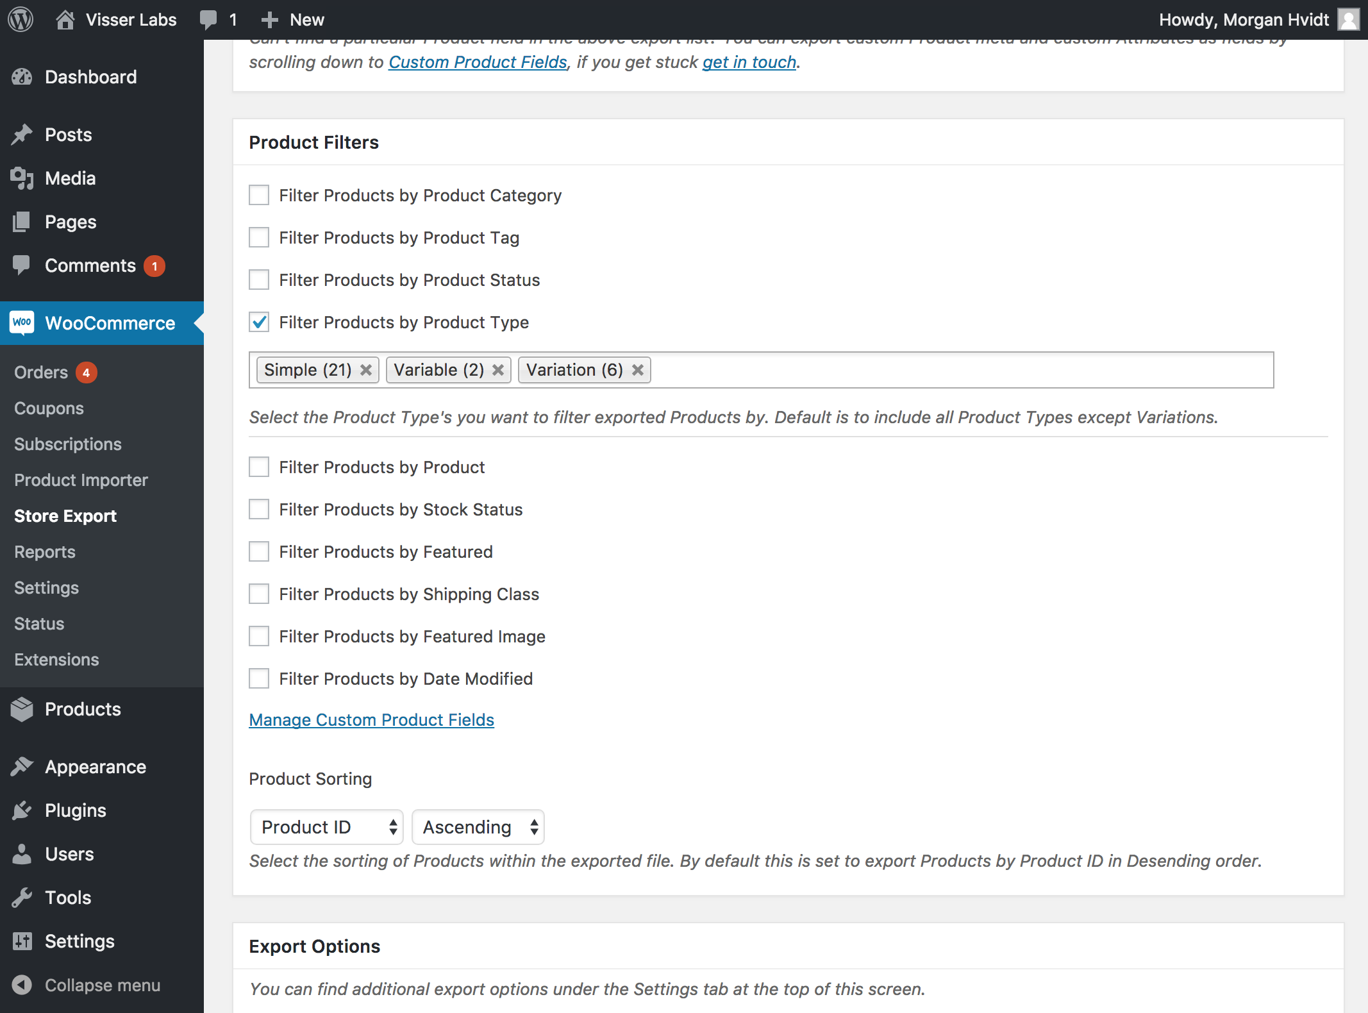Enable Filter Products by Featured Image
The height and width of the screenshot is (1013, 1368).
click(x=259, y=636)
